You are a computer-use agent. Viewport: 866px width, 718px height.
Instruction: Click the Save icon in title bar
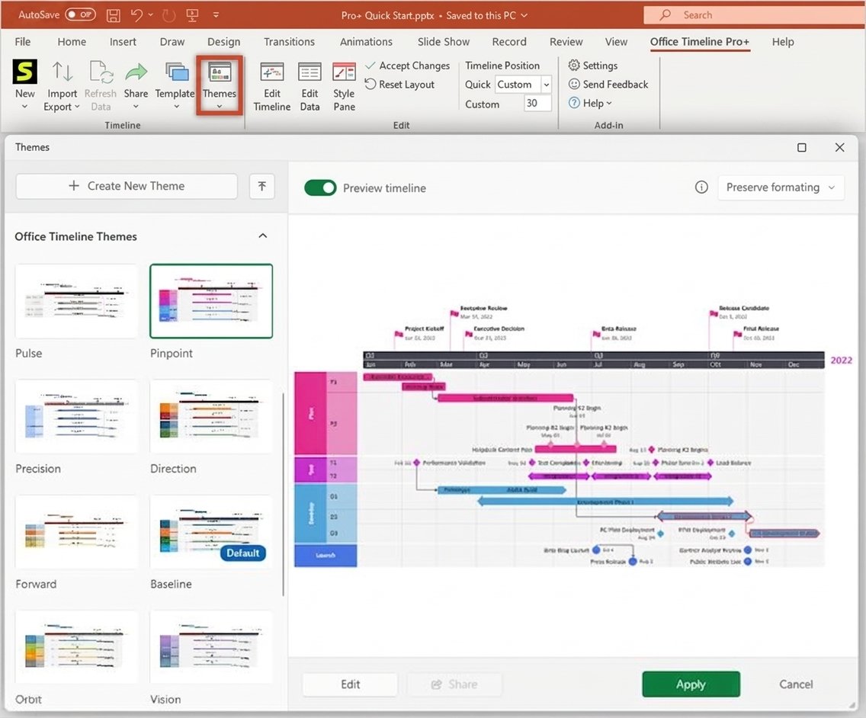pos(114,15)
